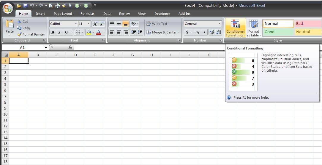Click the Borders icon
The image size is (322, 165).
click(x=77, y=32)
